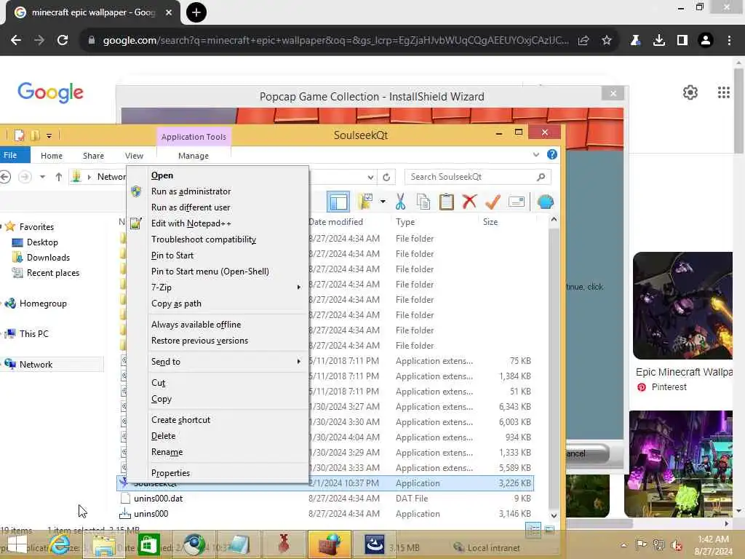Reload the Google search page
Screen dimensions: 745x559
tap(63, 41)
